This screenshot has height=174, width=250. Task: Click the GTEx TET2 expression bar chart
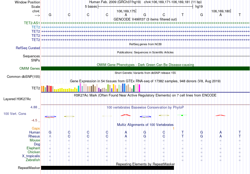pyautogui.click(x=91, y=88)
